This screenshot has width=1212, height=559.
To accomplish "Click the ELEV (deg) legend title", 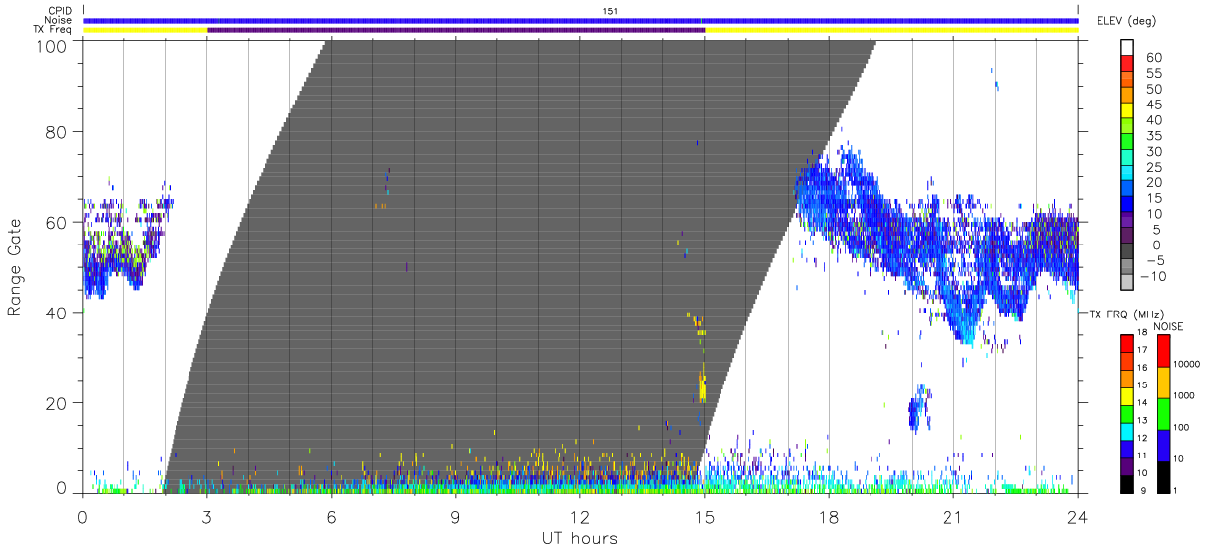I will [x=1126, y=20].
